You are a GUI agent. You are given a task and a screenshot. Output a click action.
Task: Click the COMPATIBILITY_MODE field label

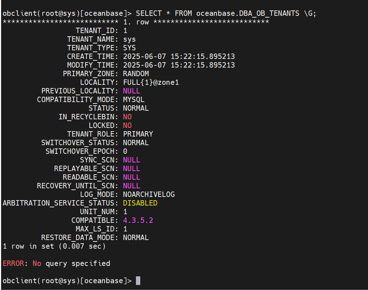[x=78, y=100]
